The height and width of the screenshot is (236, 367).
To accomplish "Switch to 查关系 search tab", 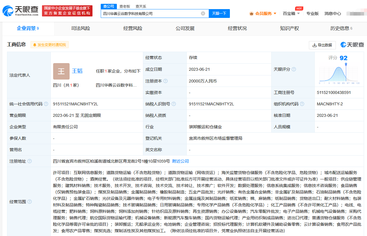I will click(141, 6).
